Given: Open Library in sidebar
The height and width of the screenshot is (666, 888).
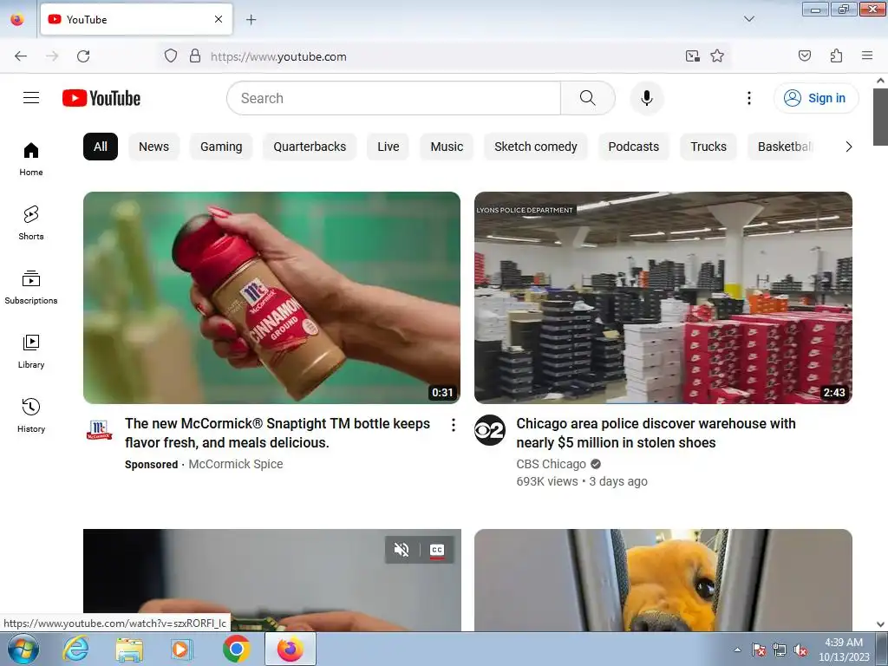Looking at the screenshot, I should [31, 352].
